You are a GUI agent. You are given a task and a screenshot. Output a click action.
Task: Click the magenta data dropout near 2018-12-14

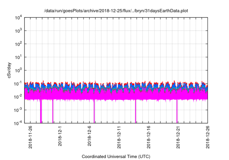pos(136,111)
